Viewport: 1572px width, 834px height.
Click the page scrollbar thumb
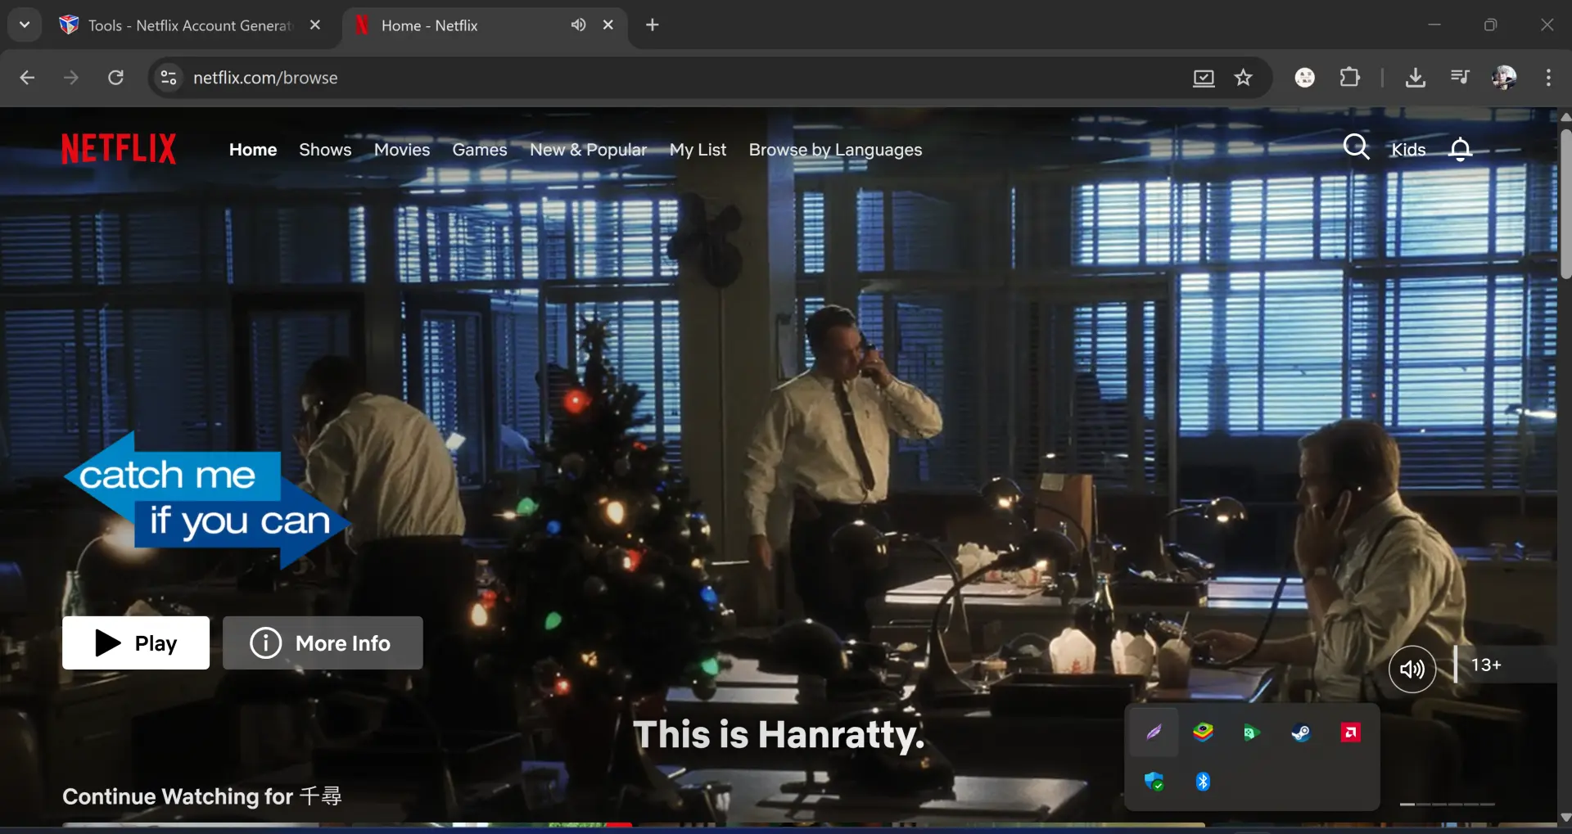(1565, 205)
